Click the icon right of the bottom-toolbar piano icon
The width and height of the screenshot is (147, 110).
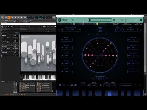coord(75,85)
